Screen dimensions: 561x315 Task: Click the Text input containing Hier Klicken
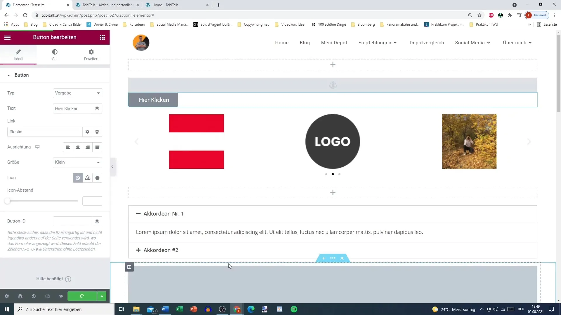pos(72,108)
